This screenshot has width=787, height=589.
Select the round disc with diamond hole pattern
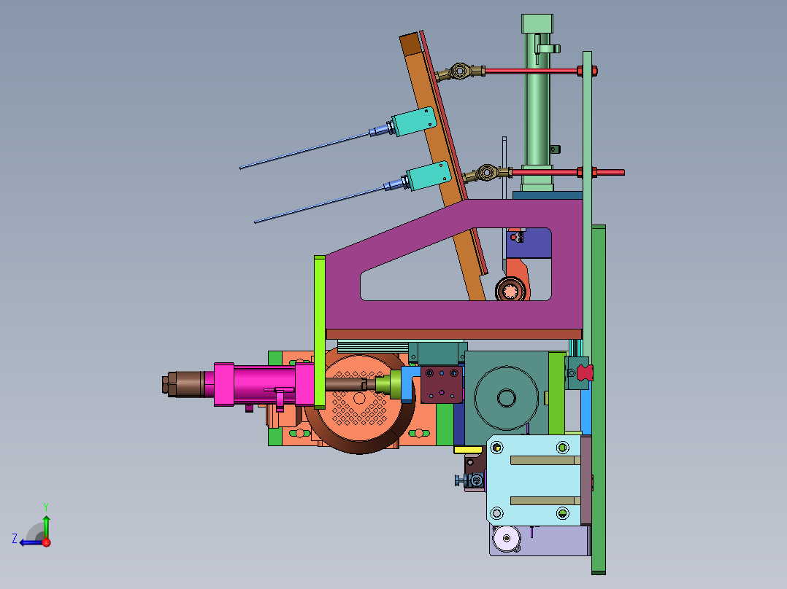coord(359,399)
